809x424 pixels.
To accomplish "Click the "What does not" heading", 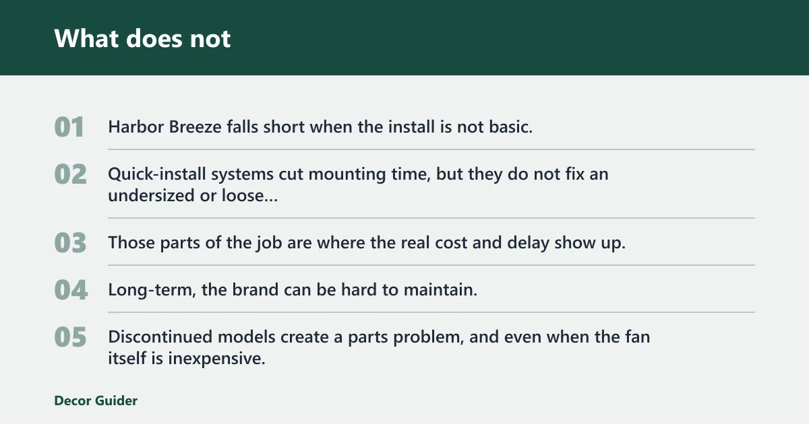I will pos(142,38).
